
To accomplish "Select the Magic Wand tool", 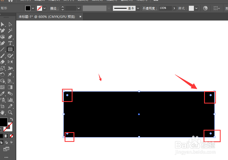I will tap(10, 30).
